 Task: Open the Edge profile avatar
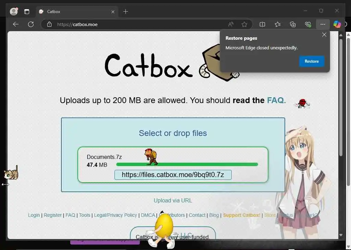[14, 11]
